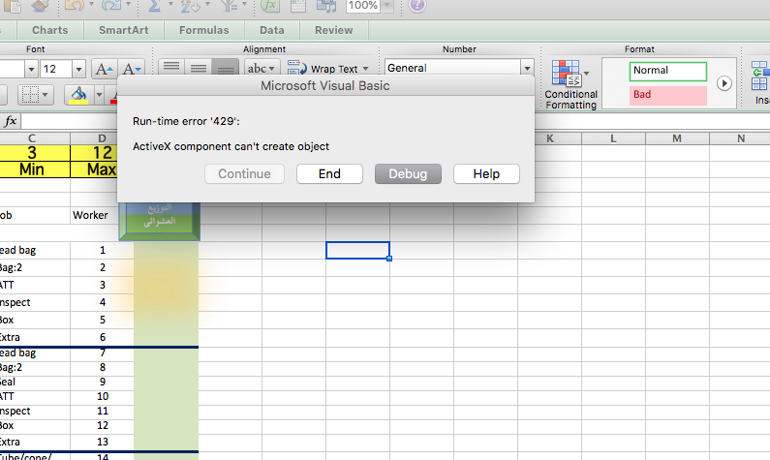Open the Redo history dropdown arrow
This screenshot has width=770, height=460.
click(x=128, y=5)
